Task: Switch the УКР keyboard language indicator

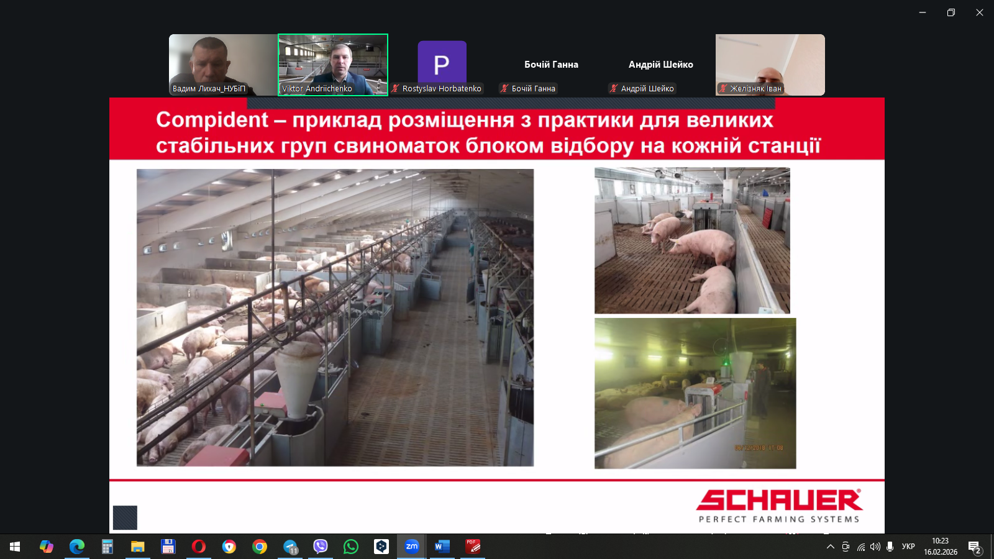Action: point(908,547)
